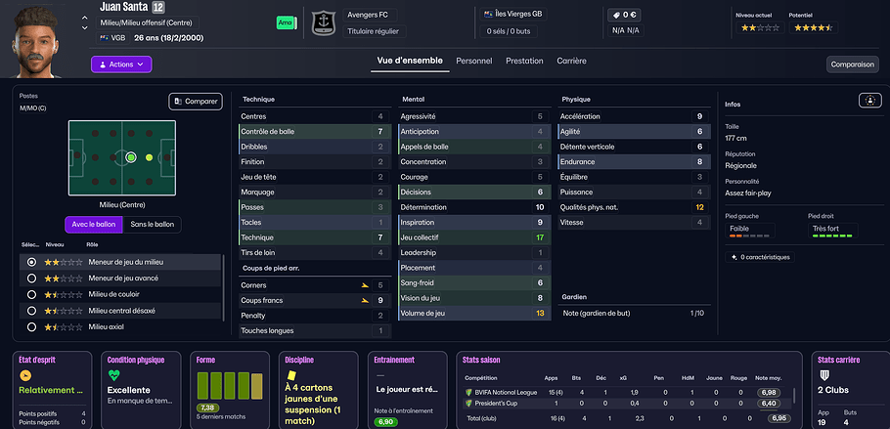
Task: Open the Actions dropdown menu
Action: [x=121, y=64]
